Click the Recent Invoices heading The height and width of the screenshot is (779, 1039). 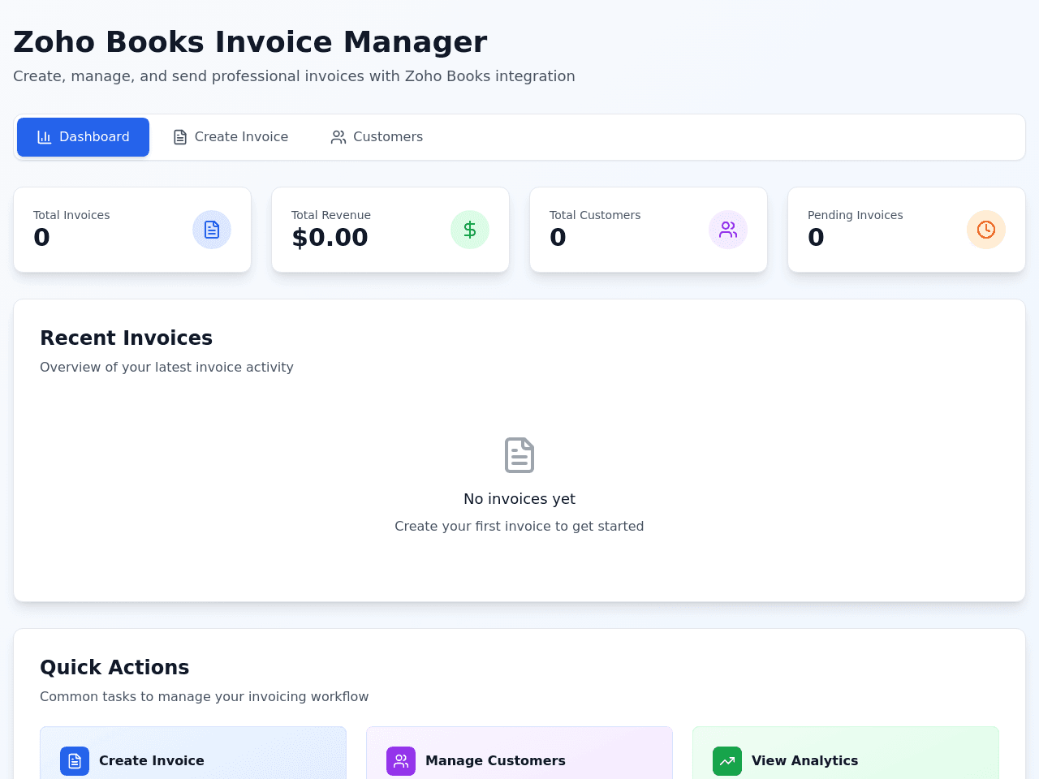pyautogui.click(x=126, y=338)
